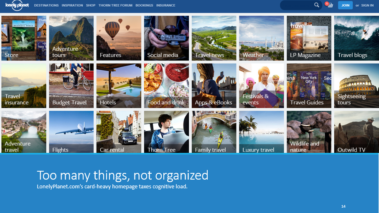Select the Social media tile
The width and height of the screenshot is (379, 213).
[x=166, y=38]
